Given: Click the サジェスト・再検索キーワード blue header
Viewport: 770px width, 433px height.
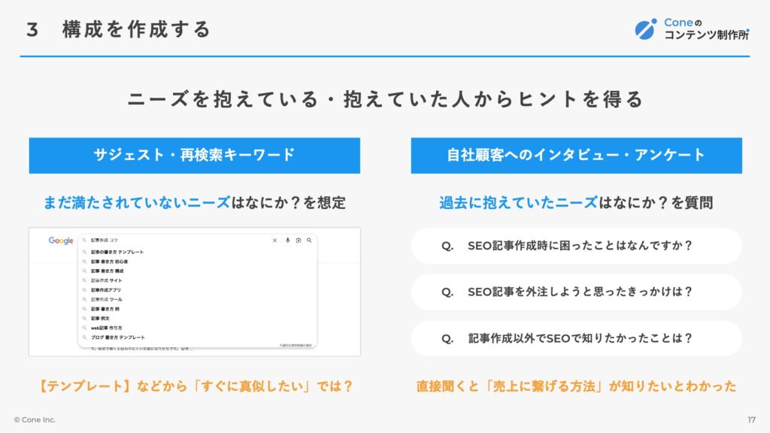Looking at the screenshot, I should [x=195, y=156].
